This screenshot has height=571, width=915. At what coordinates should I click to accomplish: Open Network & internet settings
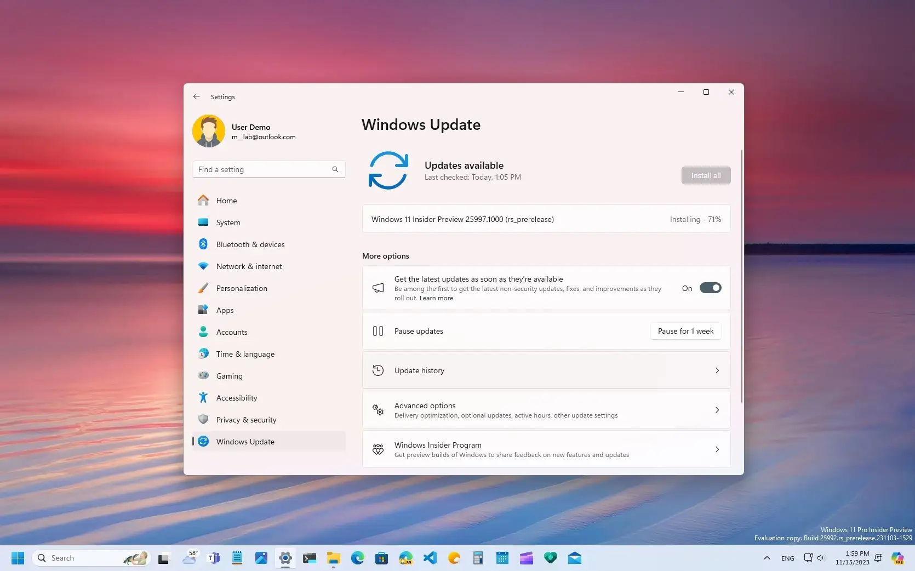click(268, 266)
